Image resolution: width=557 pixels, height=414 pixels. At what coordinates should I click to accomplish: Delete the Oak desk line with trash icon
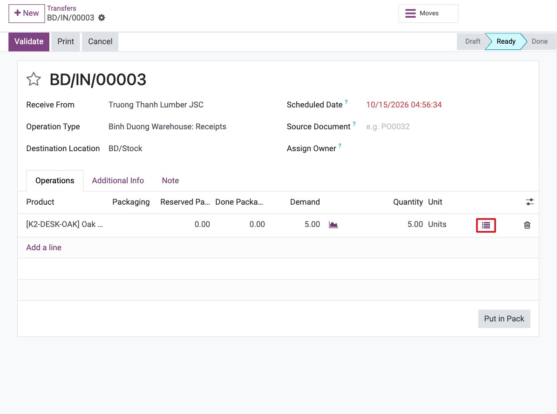pyautogui.click(x=527, y=225)
